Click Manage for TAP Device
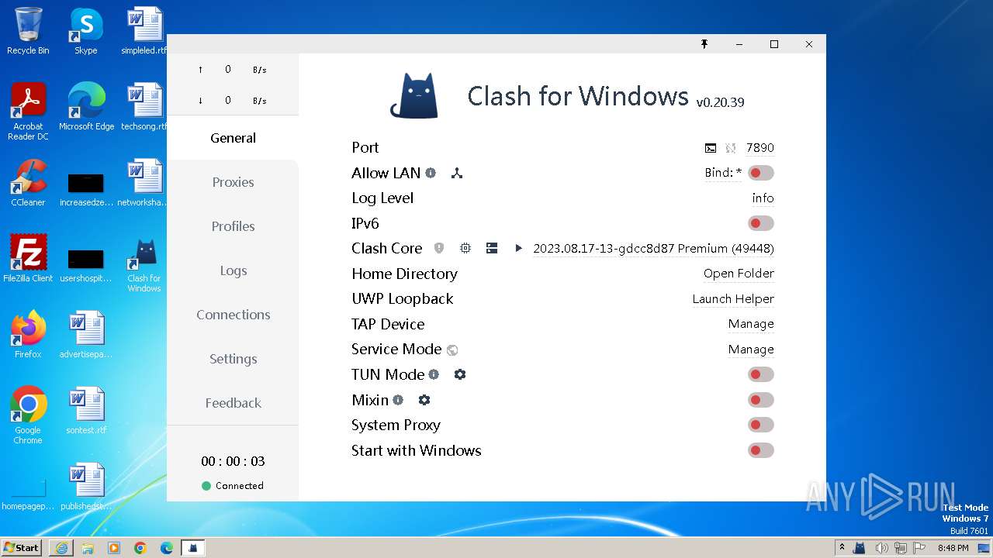The height and width of the screenshot is (558, 993). (x=751, y=324)
